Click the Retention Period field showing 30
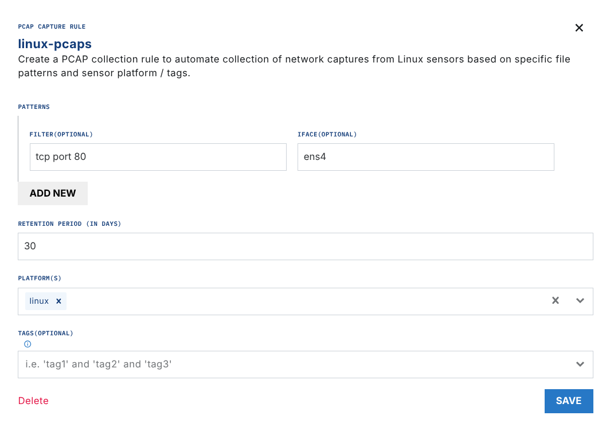This screenshot has width=610, height=431. [305, 246]
